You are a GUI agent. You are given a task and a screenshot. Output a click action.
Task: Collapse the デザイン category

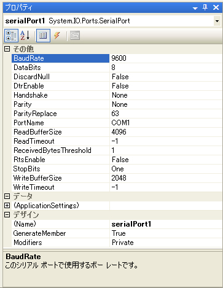[x=7, y=215]
